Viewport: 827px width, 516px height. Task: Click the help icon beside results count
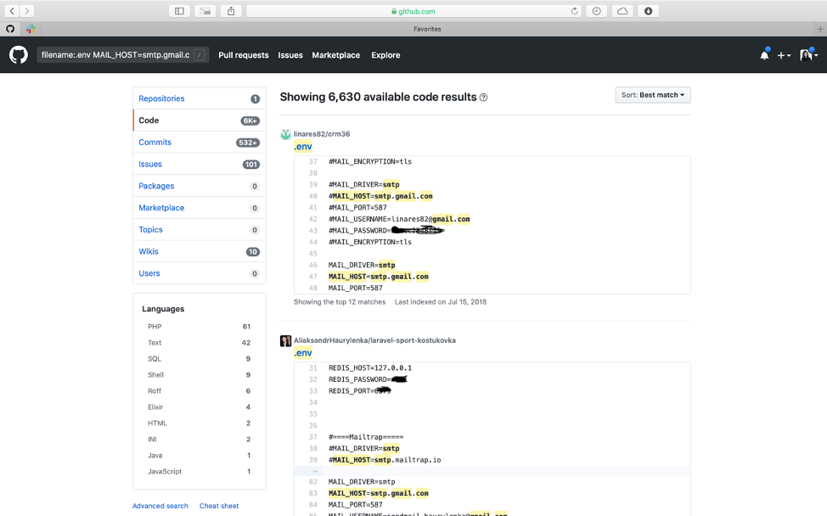pyautogui.click(x=484, y=98)
